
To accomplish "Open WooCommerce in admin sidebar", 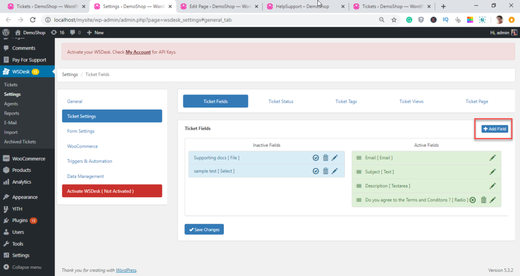I will [x=27, y=159].
